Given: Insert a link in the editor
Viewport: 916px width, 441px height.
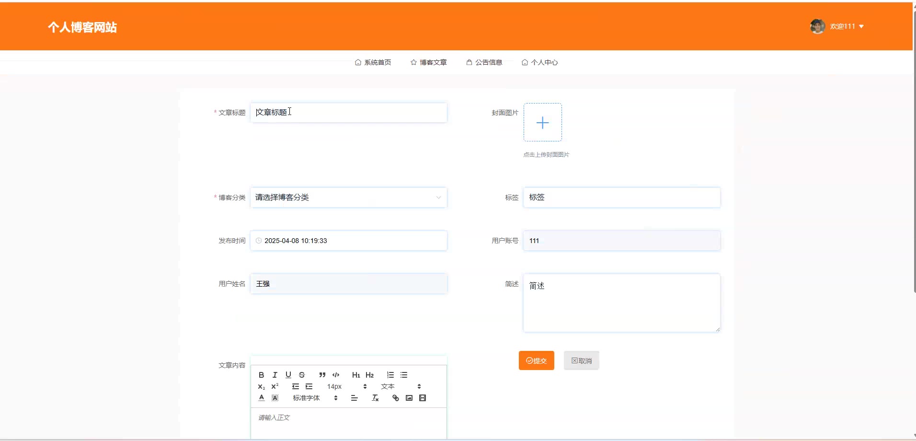Looking at the screenshot, I should click(395, 398).
